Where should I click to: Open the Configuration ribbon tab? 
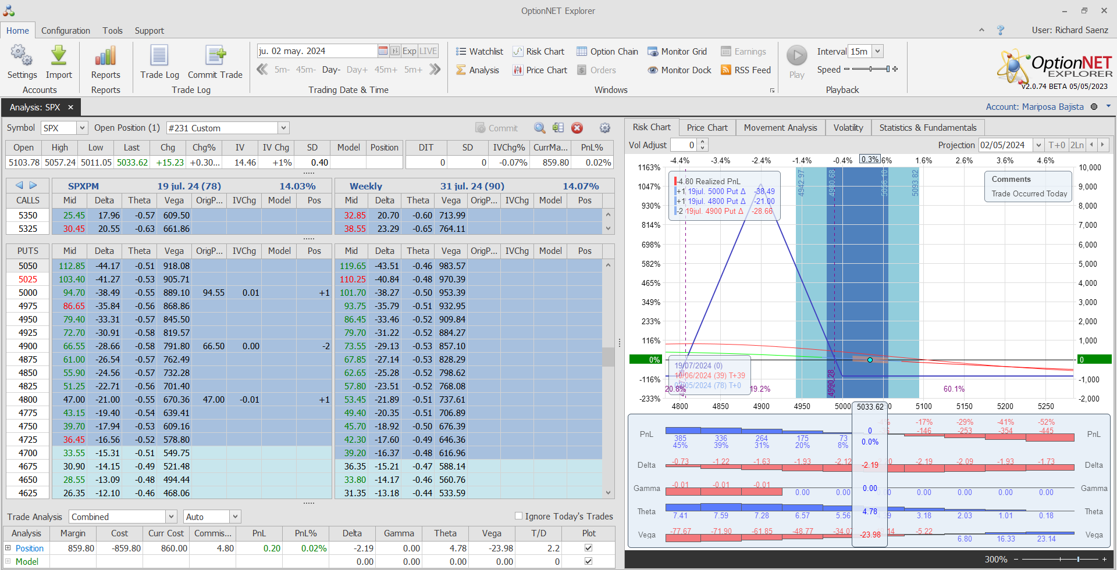pyautogui.click(x=66, y=31)
